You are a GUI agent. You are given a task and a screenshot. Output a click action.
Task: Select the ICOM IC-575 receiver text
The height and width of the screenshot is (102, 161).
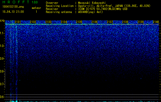103,9
